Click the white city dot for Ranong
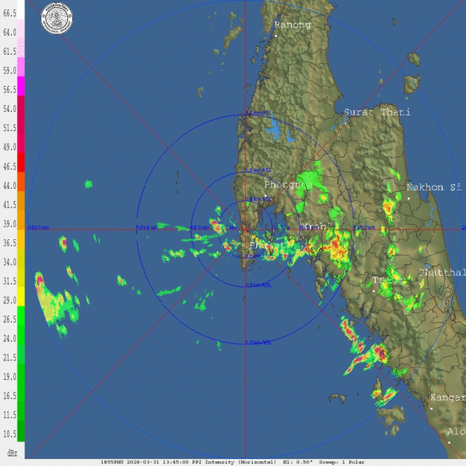466x466 pixels. click(x=275, y=34)
